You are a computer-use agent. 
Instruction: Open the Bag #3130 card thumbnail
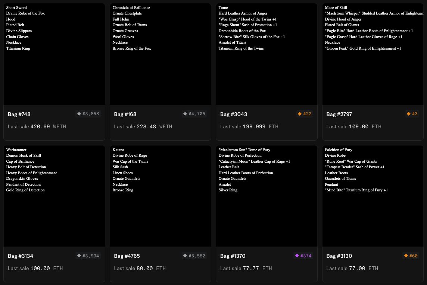pos(373,196)
